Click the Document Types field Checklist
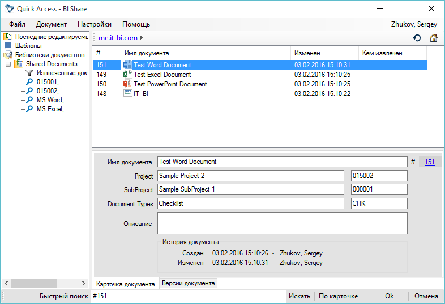This screenshot has height=304, width=445. tap(251, 203)
